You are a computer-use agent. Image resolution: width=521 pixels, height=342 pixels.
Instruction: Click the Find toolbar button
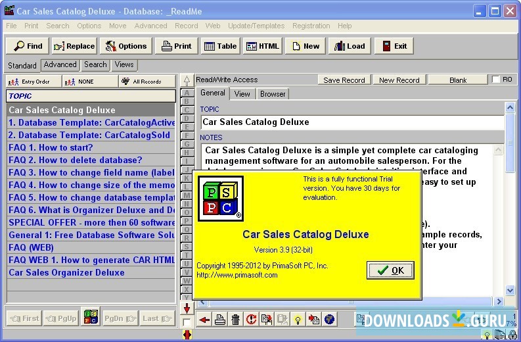[x=28, y=46]
